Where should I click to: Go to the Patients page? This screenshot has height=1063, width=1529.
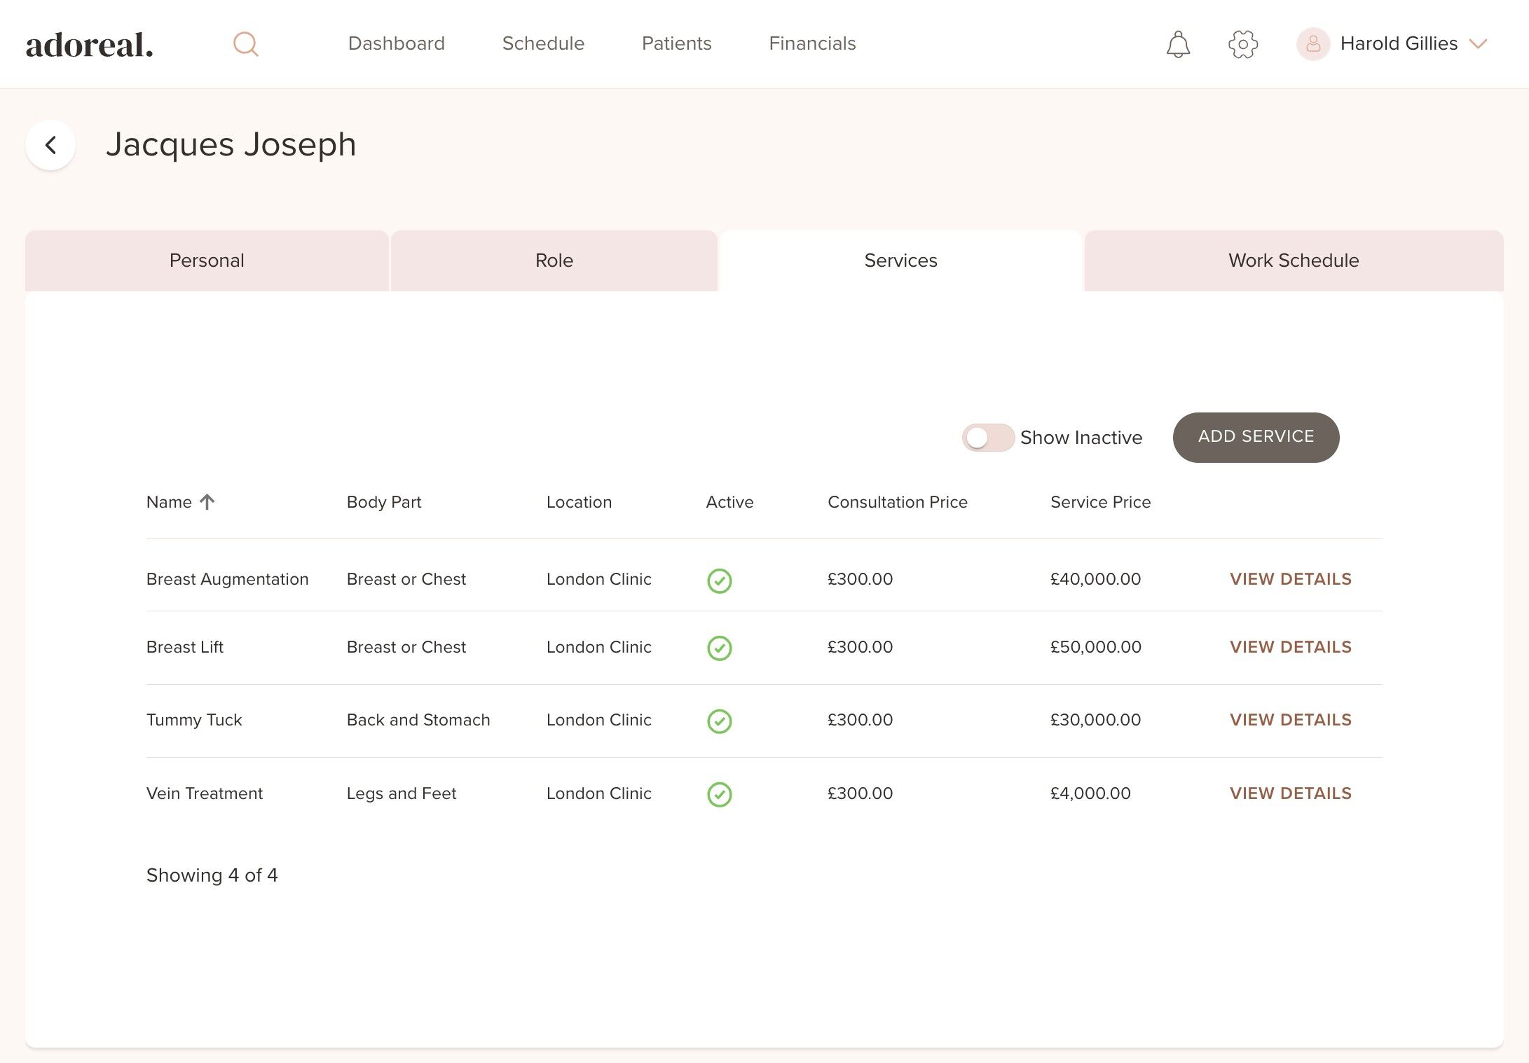676,43
